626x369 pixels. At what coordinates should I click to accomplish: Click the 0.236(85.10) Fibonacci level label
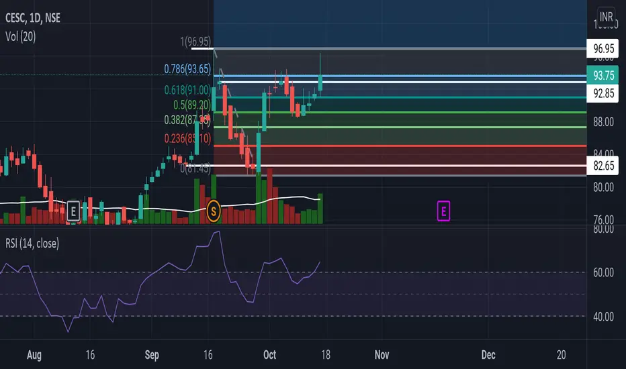point(187,138)
